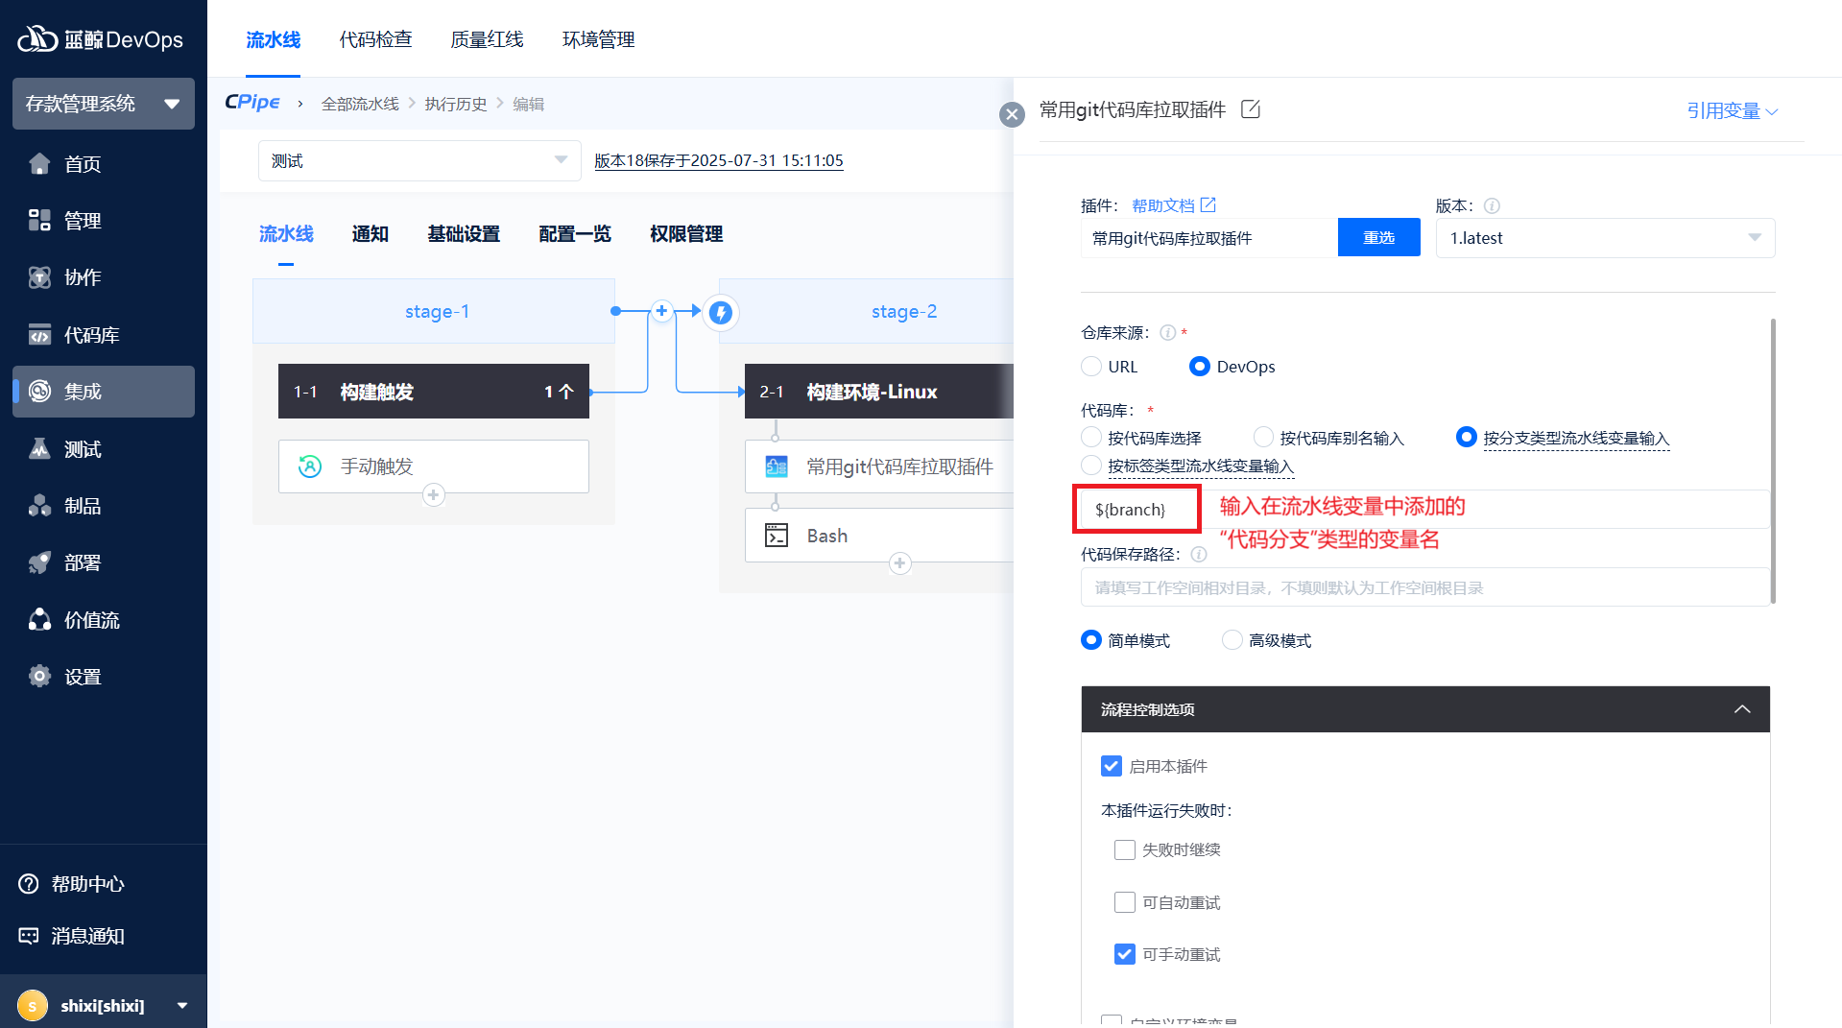Screen dimensions: 1842x1028
Task: Uncheck the 可手动重试 checkbox
Action: (x=1124, y=954)
